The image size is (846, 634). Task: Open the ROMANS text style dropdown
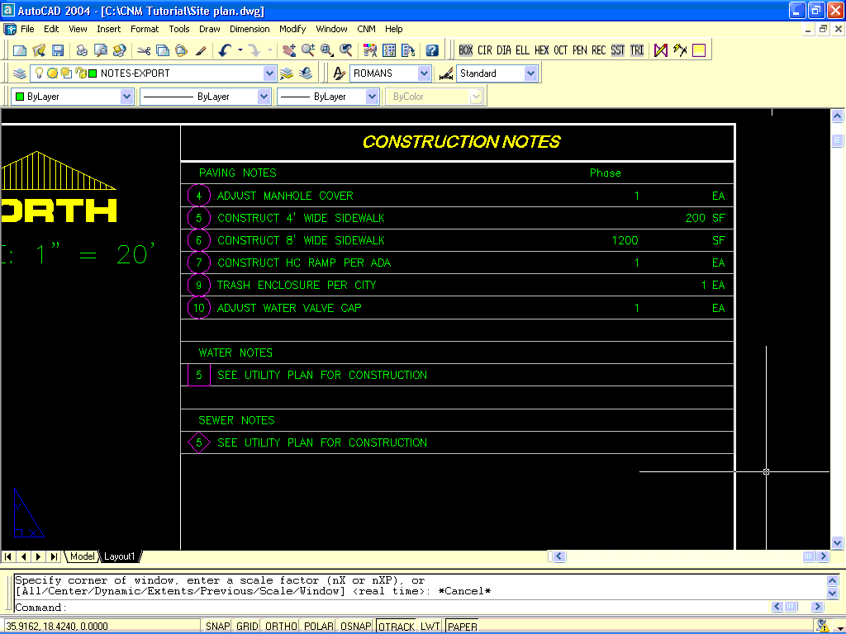click(x=424, y=73)
